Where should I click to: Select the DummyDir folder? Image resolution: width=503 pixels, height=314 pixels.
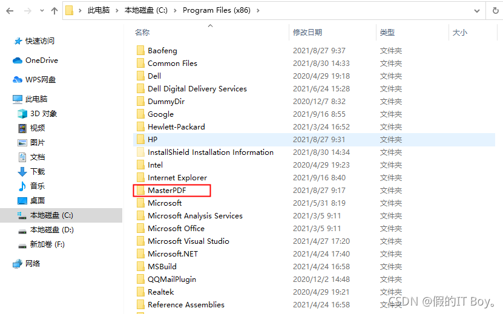click(166, 102)
